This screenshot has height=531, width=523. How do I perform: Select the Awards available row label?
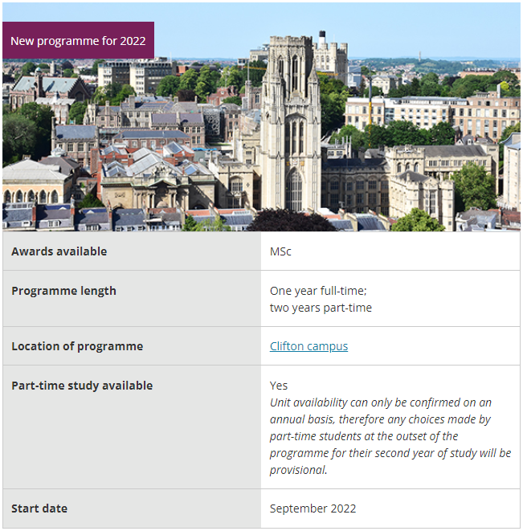[x=59, y=251]
